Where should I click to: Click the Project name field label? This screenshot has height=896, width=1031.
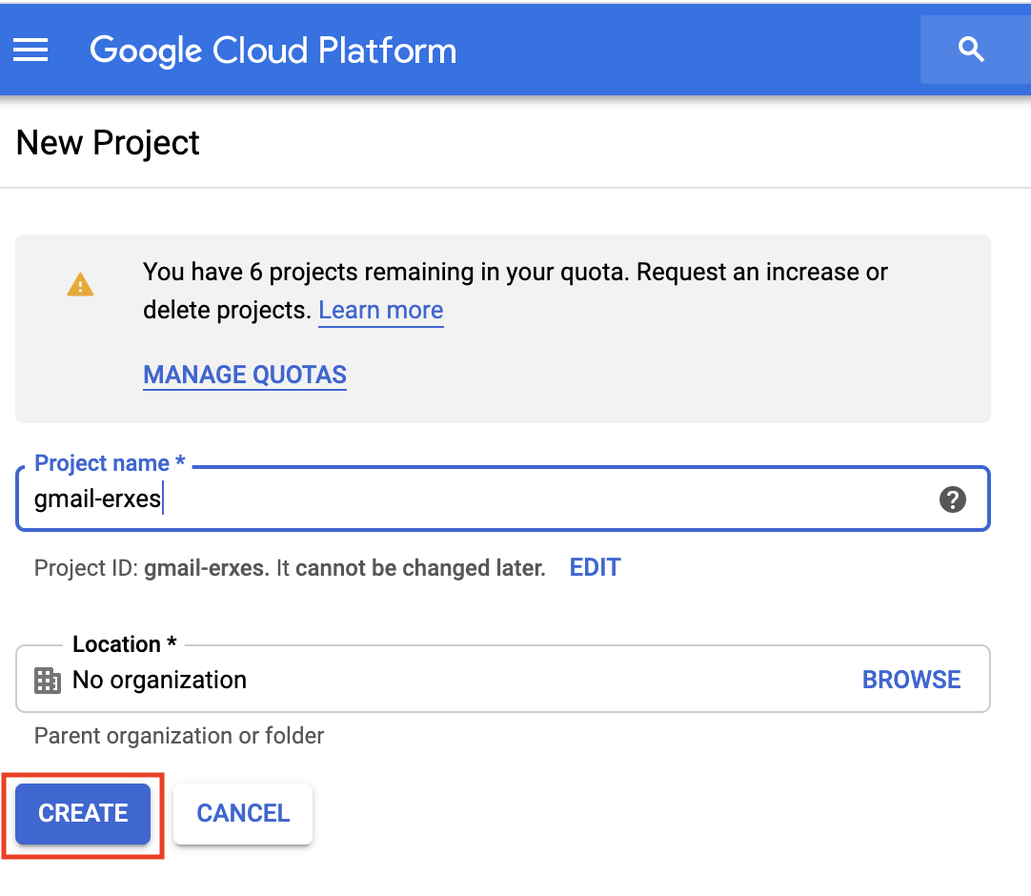pyautogui.click(x=102, y=463)
